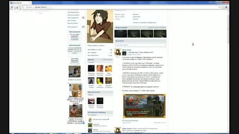Click the show detailed information link
The image size is (239, 134).
pos(145,22)
